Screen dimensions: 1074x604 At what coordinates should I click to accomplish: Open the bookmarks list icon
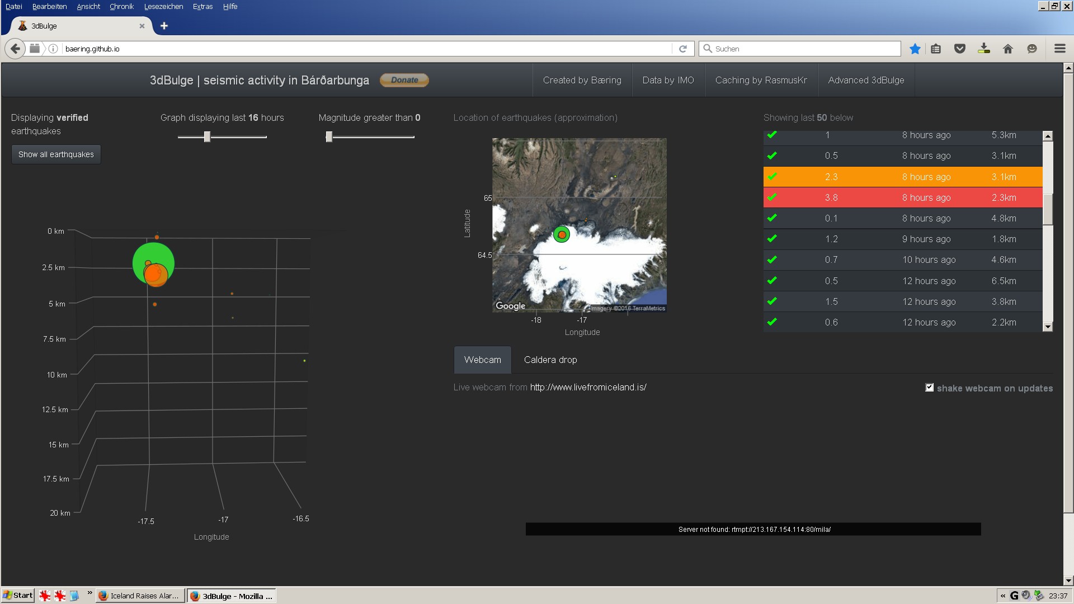[936, 49]
